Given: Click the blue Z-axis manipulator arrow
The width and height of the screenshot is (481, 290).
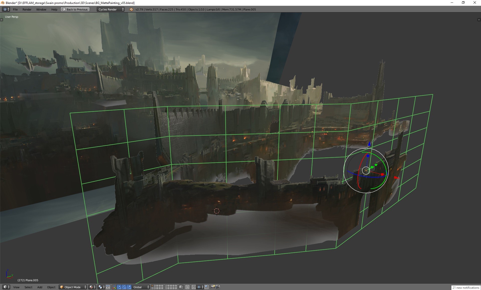Looking at the screenshot, I should [369, 144].
